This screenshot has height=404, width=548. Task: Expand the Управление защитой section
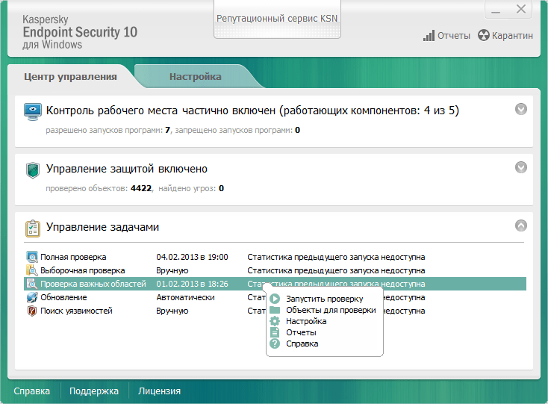click(520, 167)
